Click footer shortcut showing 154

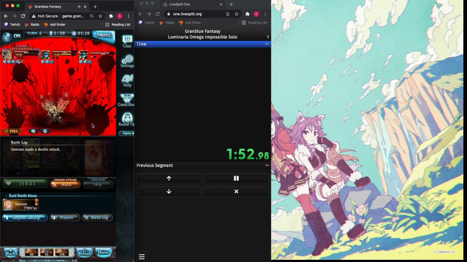pyautogui.click(x=62, y=252)
